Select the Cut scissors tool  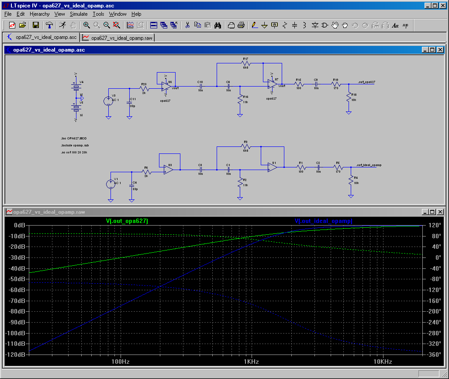(187, 25)
